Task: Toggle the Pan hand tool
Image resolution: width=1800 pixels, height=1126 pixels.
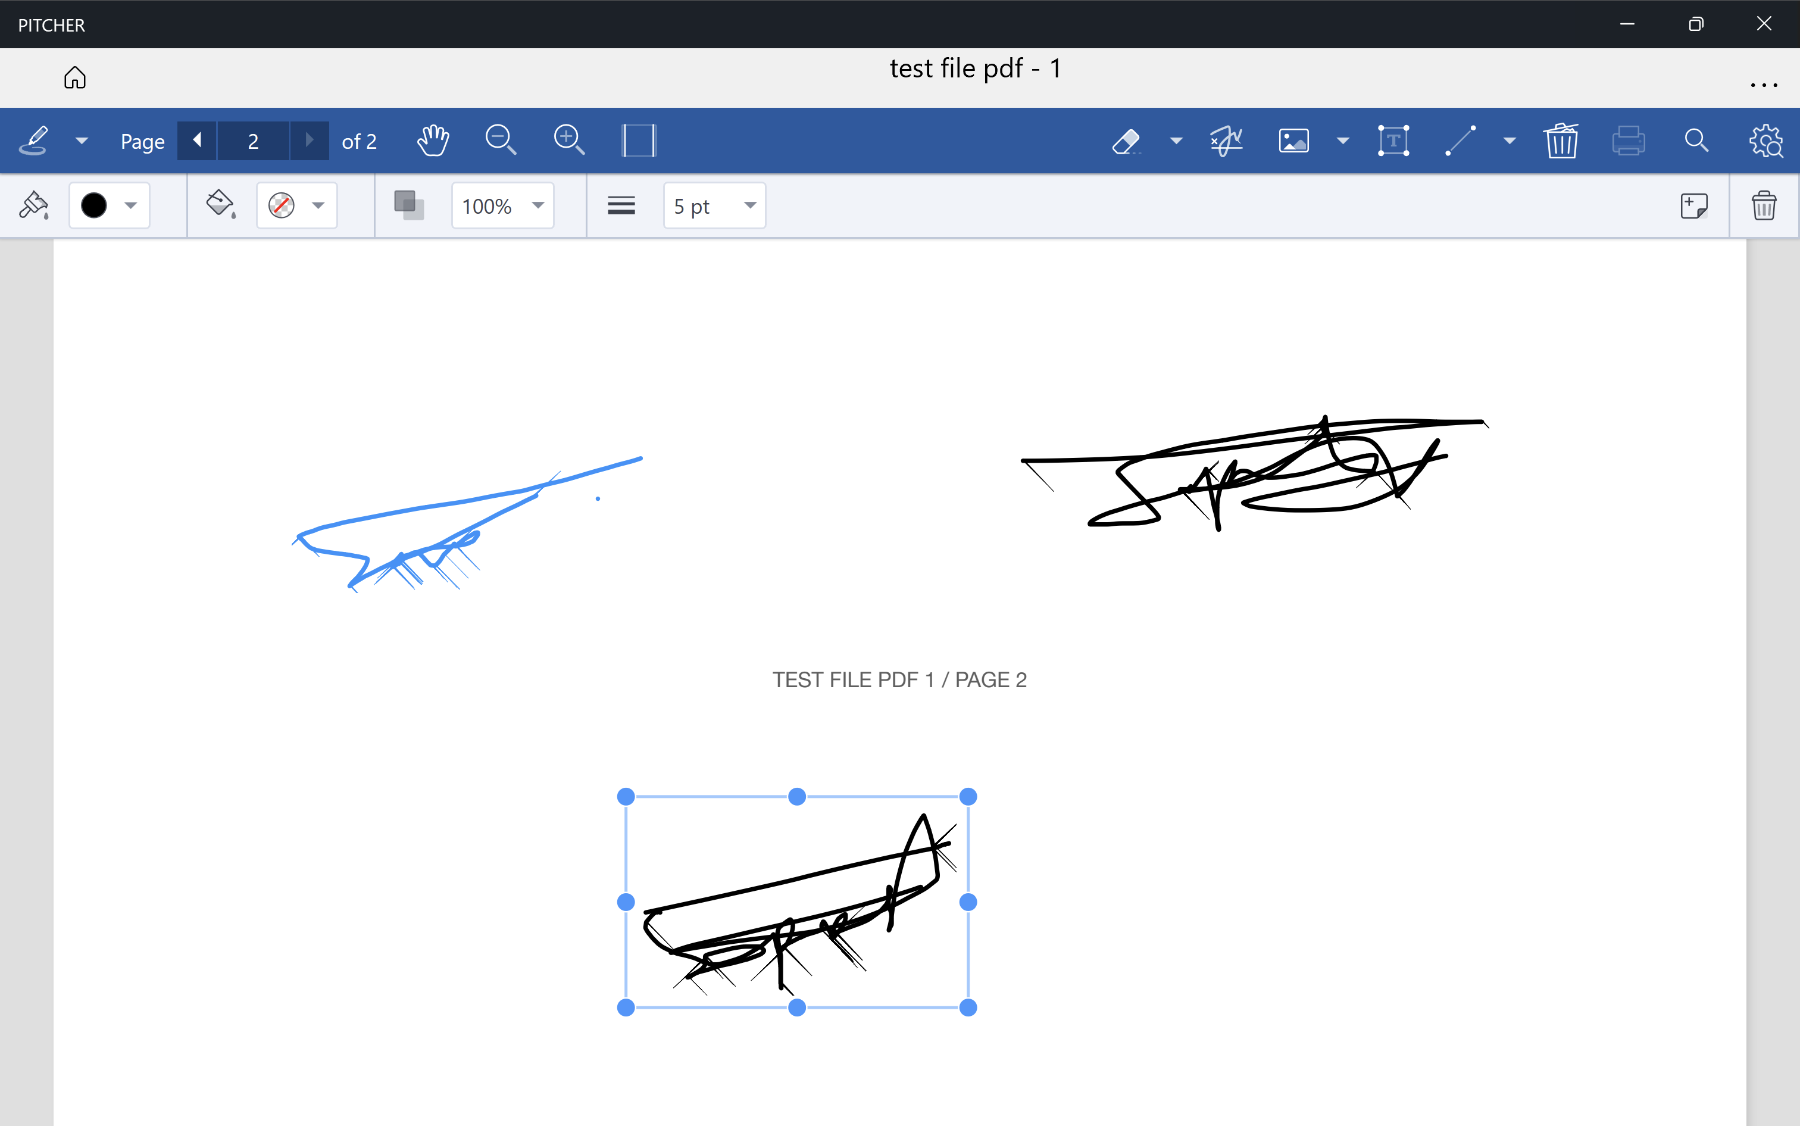Action: [433, 141]
